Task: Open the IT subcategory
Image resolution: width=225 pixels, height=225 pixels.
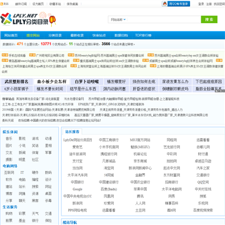Action: coord(22,172)
